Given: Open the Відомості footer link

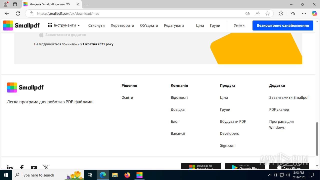Looking at the screenshot, I should 179,97.
